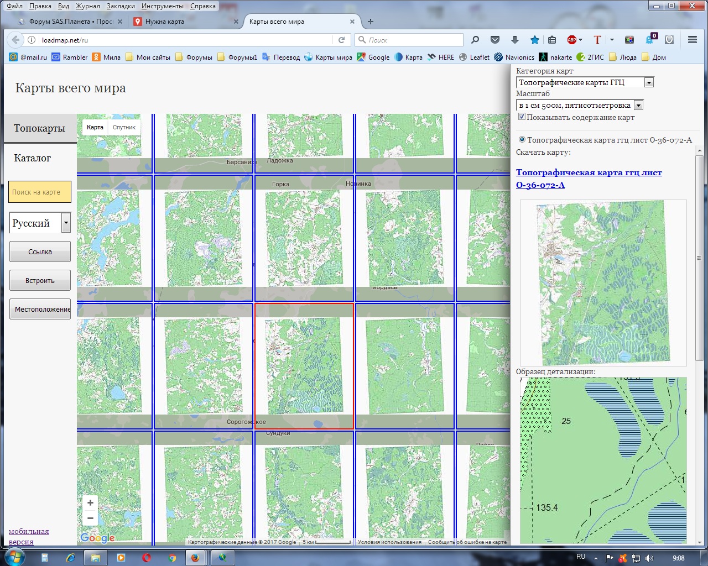Open the downloads arrow icon
Image resolution: width=708 pixels, height=566 pixels.
[515, 40]
